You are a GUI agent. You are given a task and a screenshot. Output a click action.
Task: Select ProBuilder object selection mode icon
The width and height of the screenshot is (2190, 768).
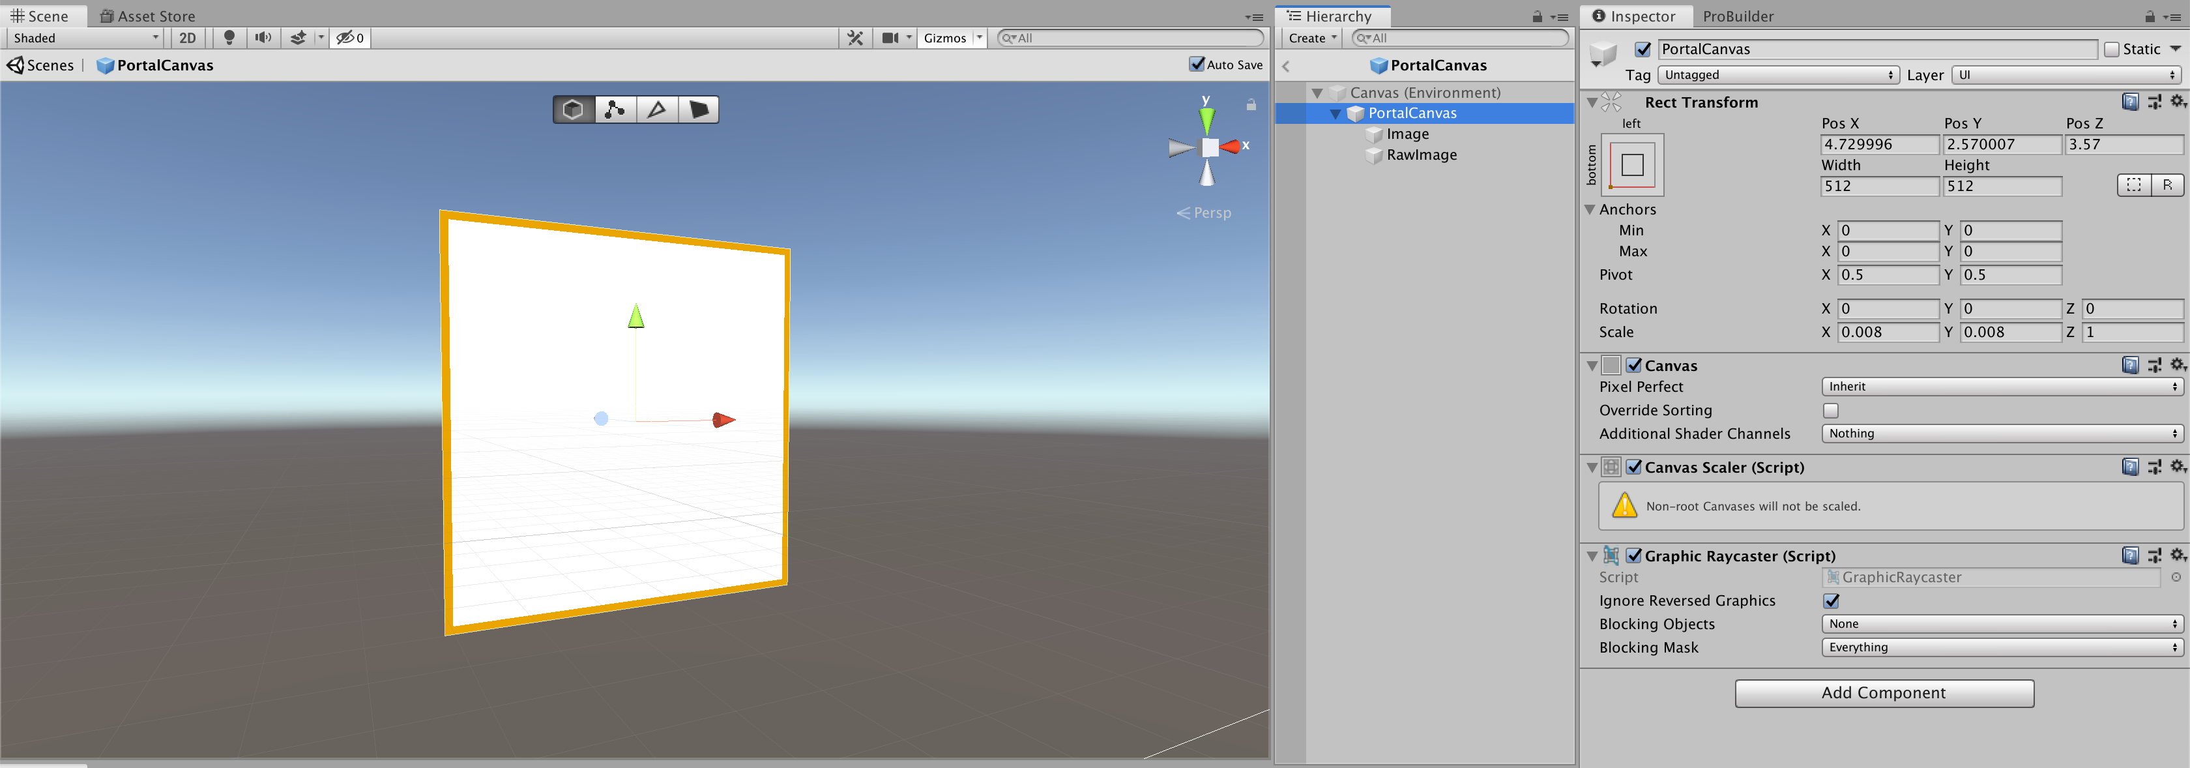pos(573,110)
